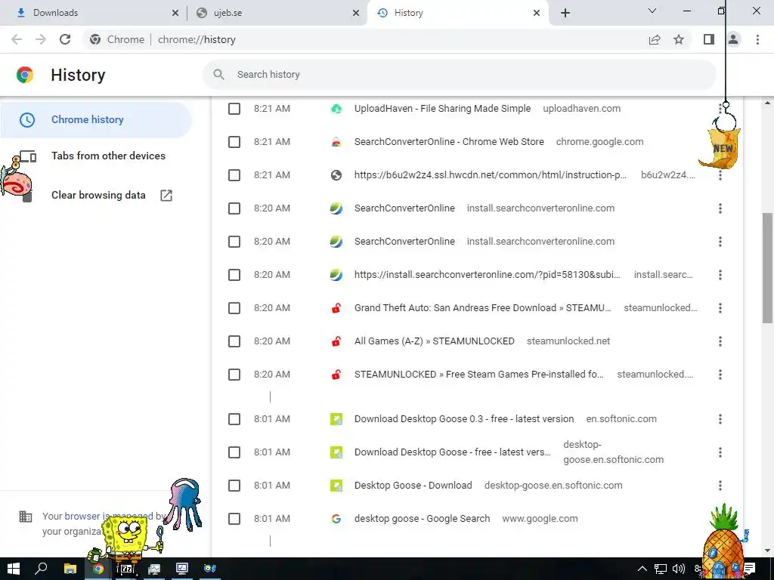Open Chrome's three-dot main menu

click(757, 39)
